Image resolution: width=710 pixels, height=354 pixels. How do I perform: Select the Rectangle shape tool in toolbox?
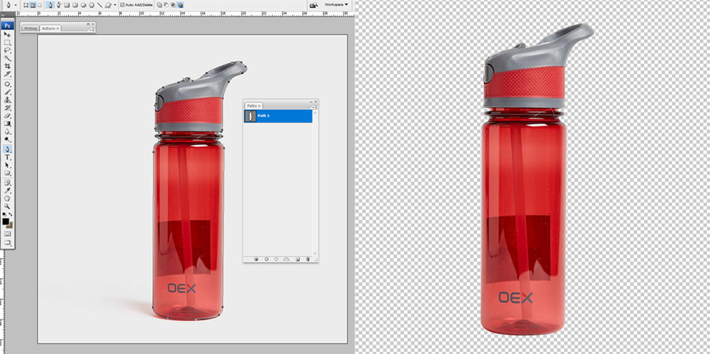click(x=7, y=173)
